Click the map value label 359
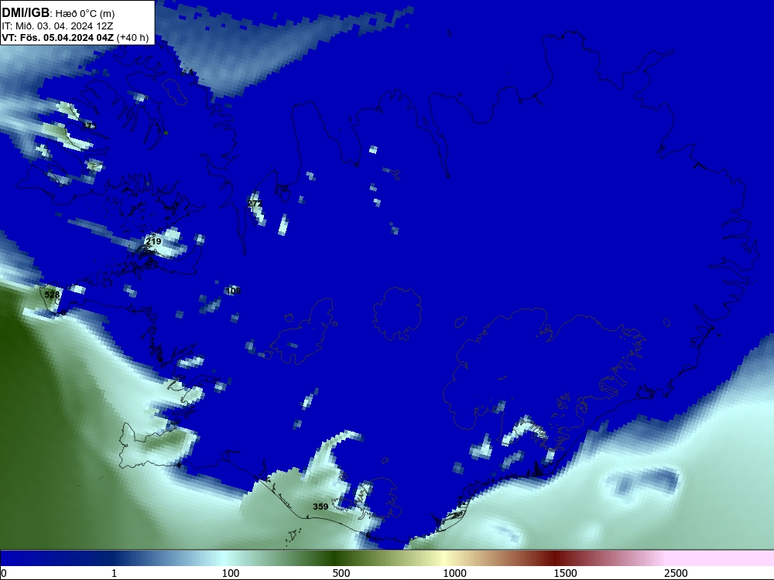 (x=320, y=507)
